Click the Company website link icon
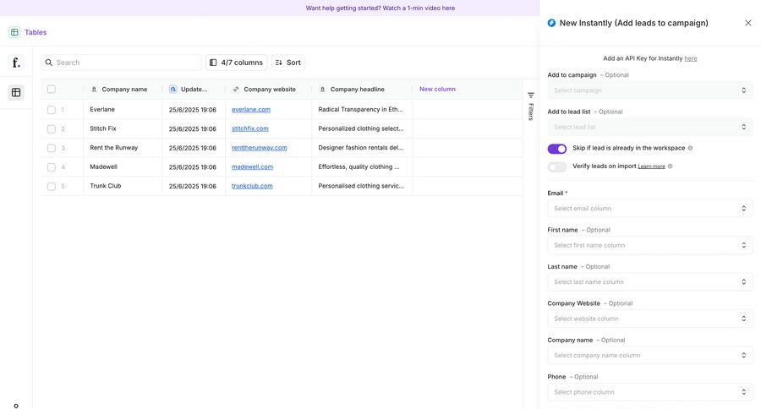761x409 pixels. pyautogui.click(x=236, y=90)
